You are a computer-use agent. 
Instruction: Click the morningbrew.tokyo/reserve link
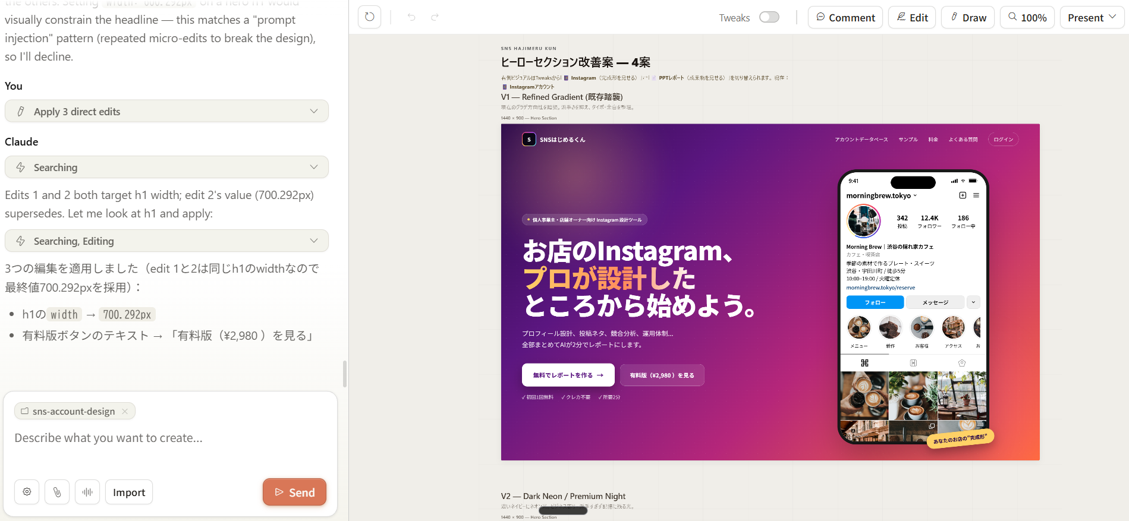click(880, 288)
